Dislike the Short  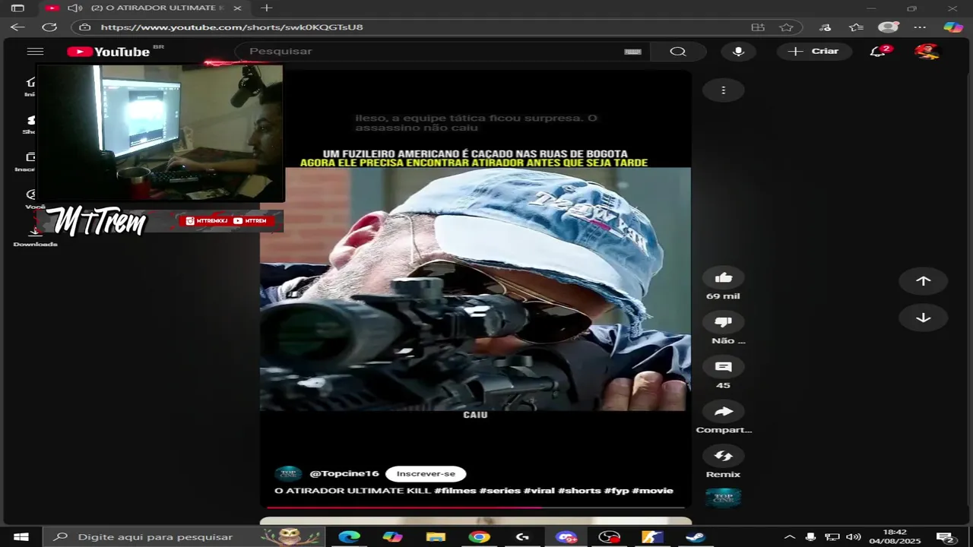(x=723, y=322)
